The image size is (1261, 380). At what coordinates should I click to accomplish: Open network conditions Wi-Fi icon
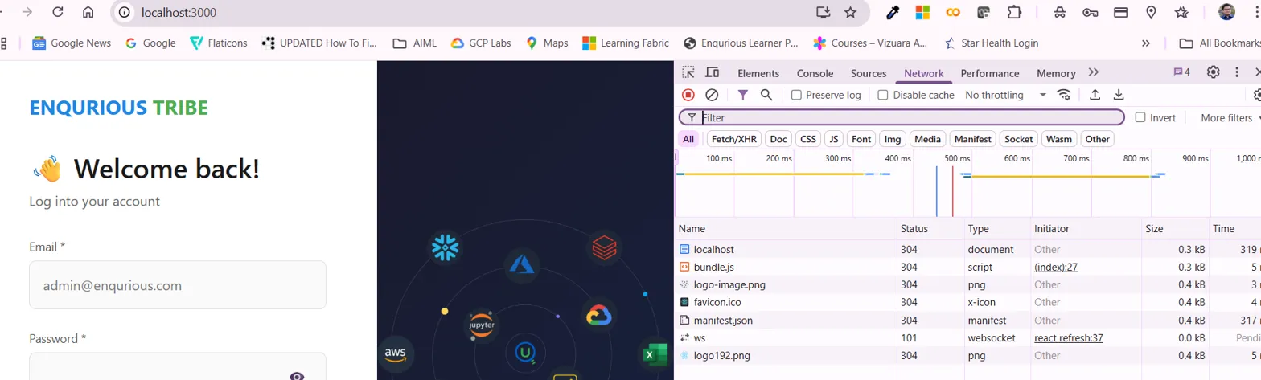click(x=1065, y=95)
